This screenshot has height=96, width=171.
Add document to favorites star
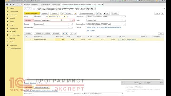pyautogui.click(x=34, y=9)
